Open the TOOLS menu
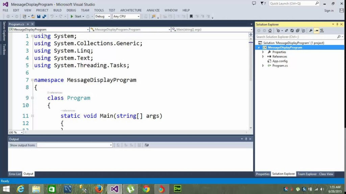Viewport: 346px width, 194px height. [99, 10]
